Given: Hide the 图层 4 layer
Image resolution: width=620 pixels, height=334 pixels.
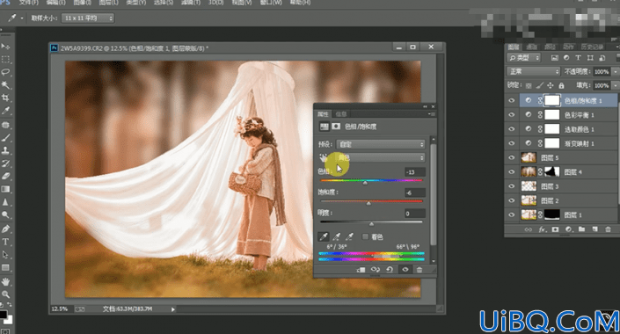Looking at the screenshot, I should tap(511, 172).
